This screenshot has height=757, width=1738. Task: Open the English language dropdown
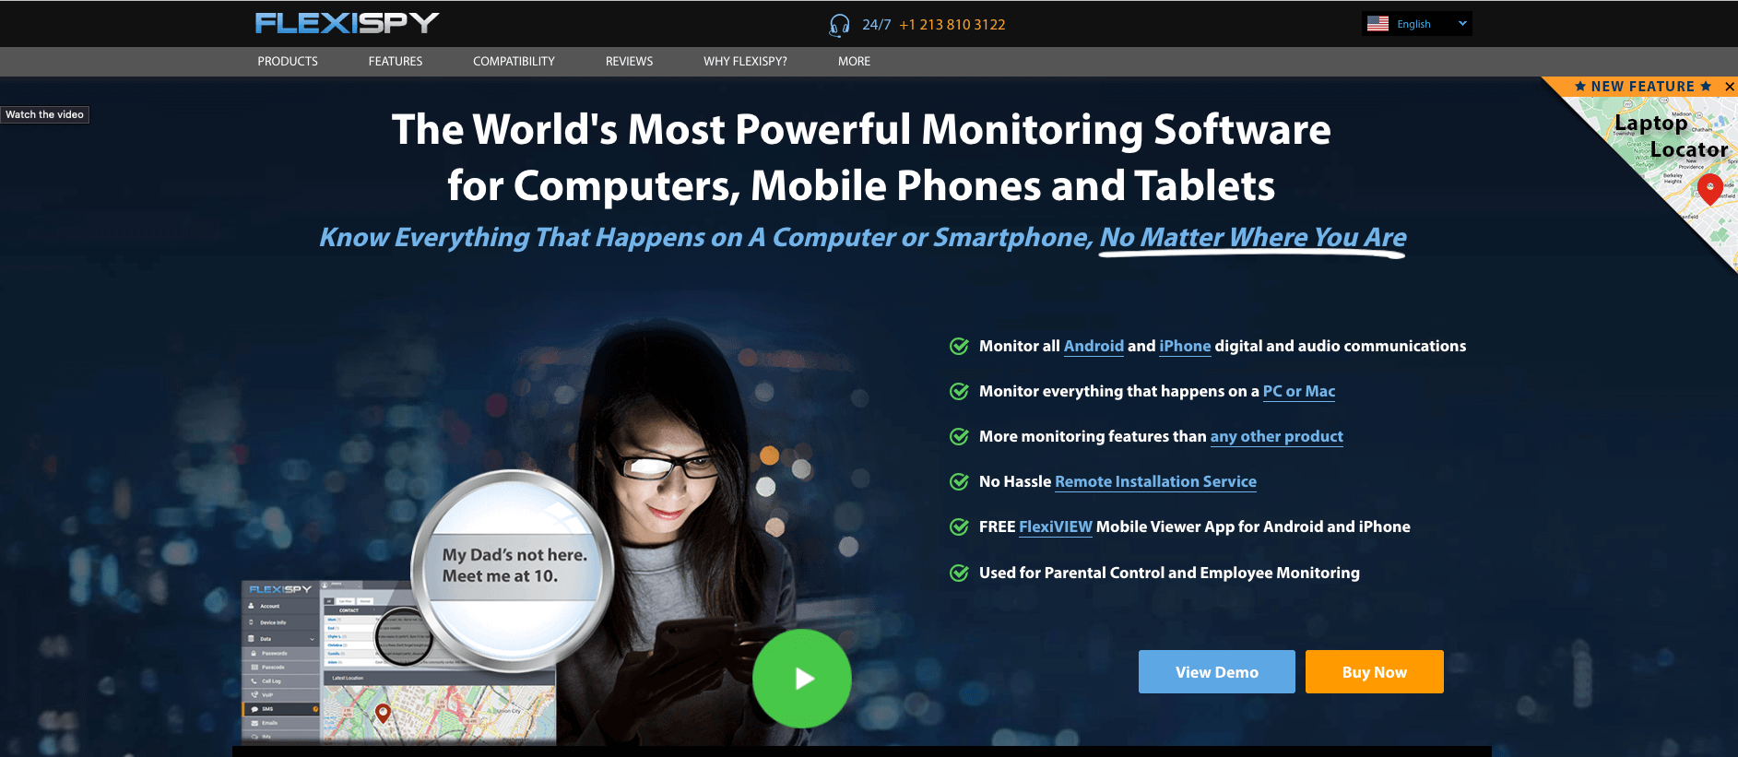[1416, 24]
